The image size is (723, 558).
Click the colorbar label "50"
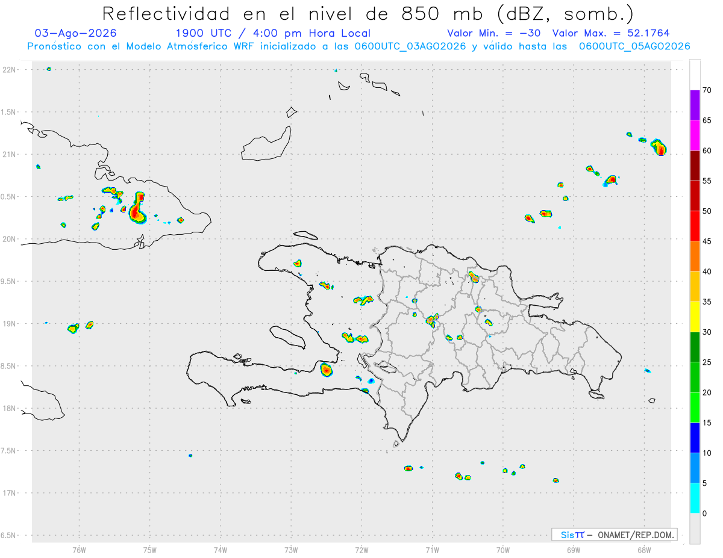click(x=707, y=211)
